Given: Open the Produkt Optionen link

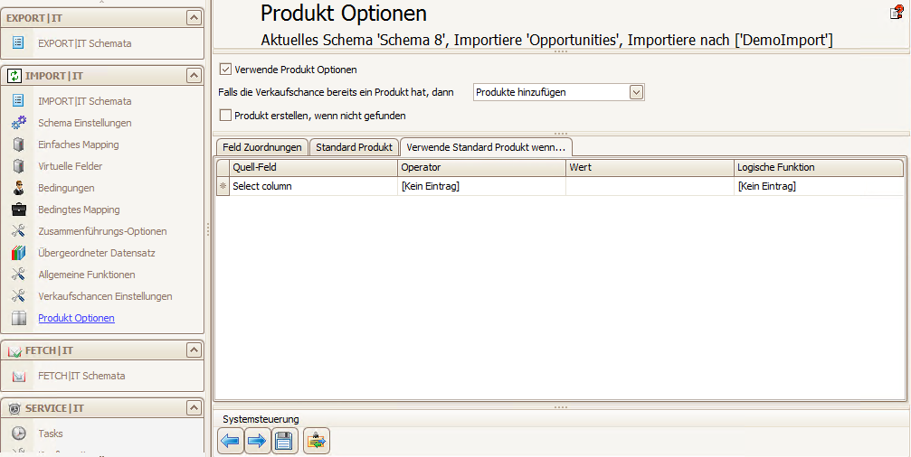Looking at the screenshot, I should click(x=76, y=318).
